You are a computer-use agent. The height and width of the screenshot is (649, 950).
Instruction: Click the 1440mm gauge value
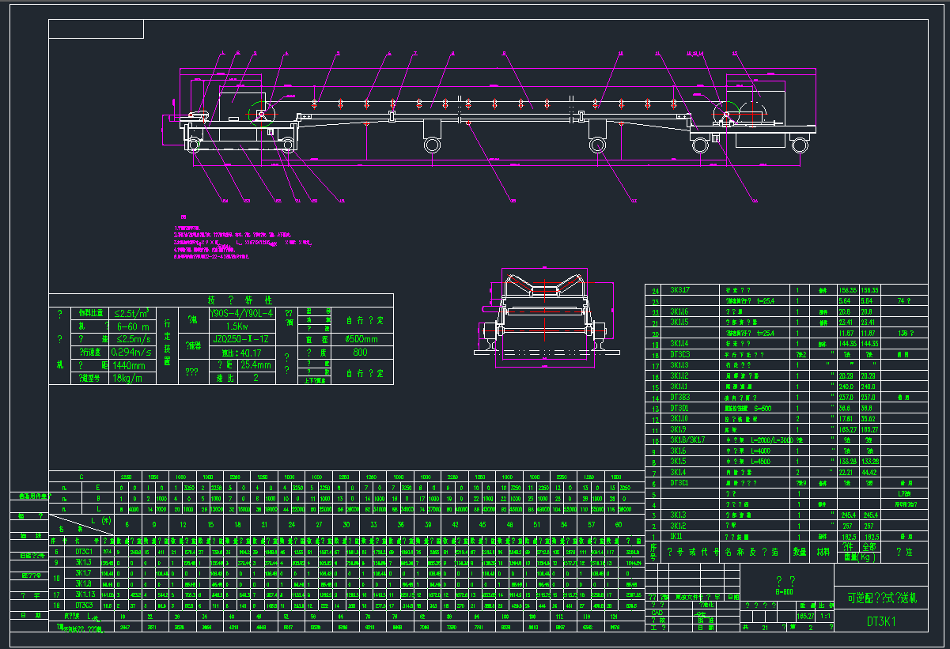tap(128, 365)
